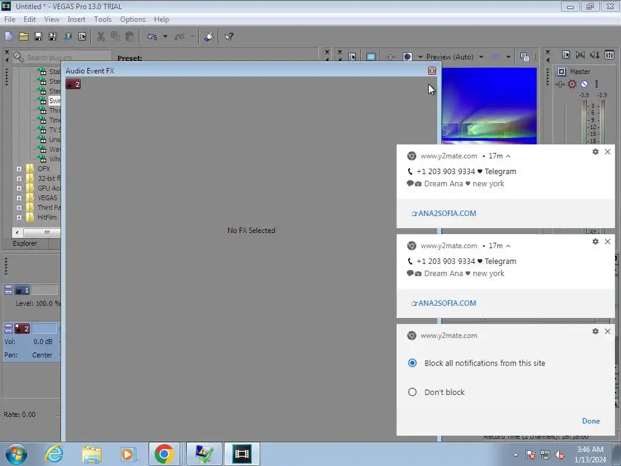Open the Overlays grid dropdown arrow
The width and height of the screenshot is (621, 466).
509,56
